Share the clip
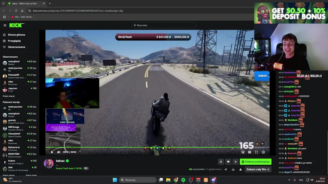This screenshot has height=184, width=328. click(226, 169)
